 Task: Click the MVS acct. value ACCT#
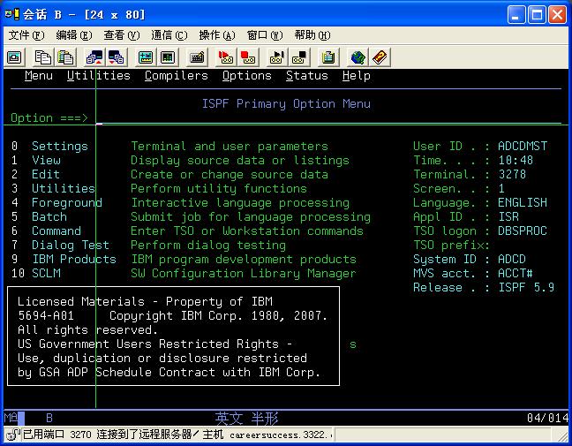pyautogui.click(x=516, y=274)
